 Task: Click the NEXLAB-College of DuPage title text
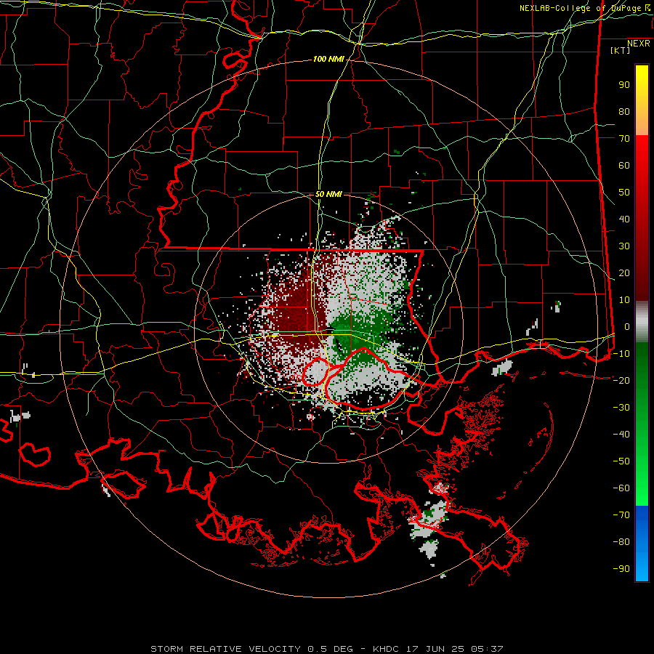[x=580, y=8]
